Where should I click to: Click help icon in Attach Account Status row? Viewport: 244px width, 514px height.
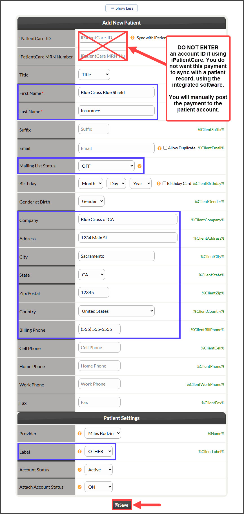(80, 487)
